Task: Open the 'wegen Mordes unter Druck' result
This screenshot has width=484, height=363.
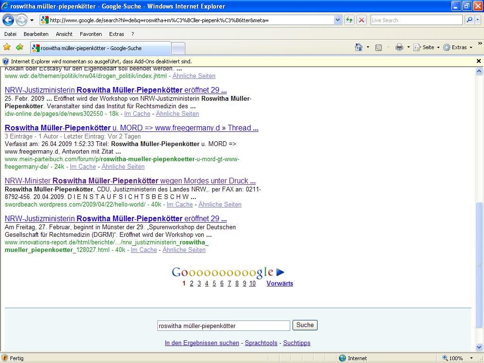Action: coord(130,181)
